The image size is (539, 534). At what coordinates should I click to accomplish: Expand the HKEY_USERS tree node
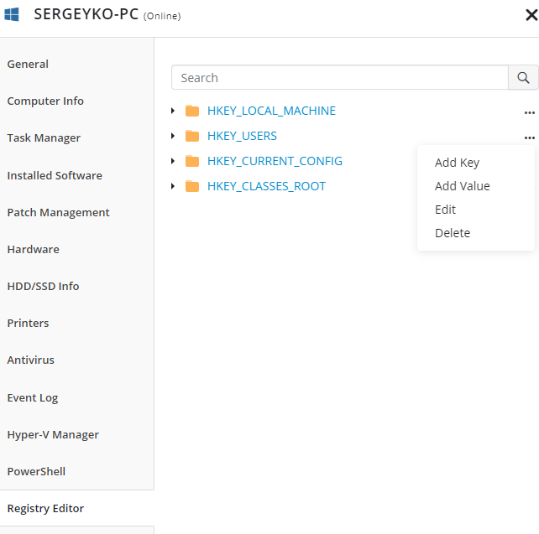coord(173,136)
